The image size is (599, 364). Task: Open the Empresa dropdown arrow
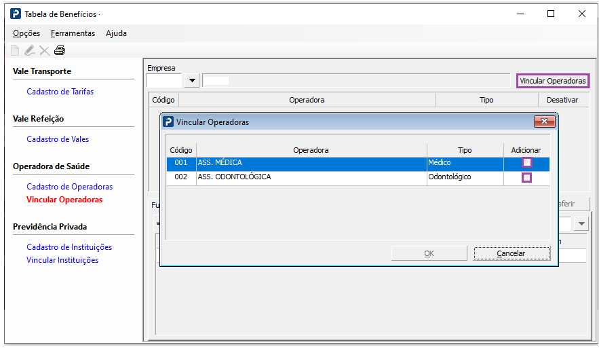click(x=192, y=81)
